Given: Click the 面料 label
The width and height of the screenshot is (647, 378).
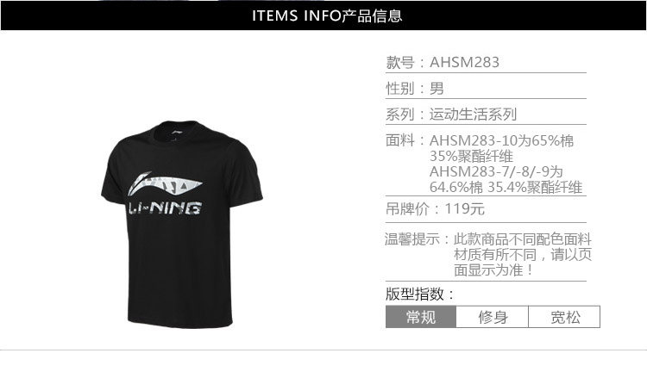Looking at the screenshot, I should tap(399, 140).
